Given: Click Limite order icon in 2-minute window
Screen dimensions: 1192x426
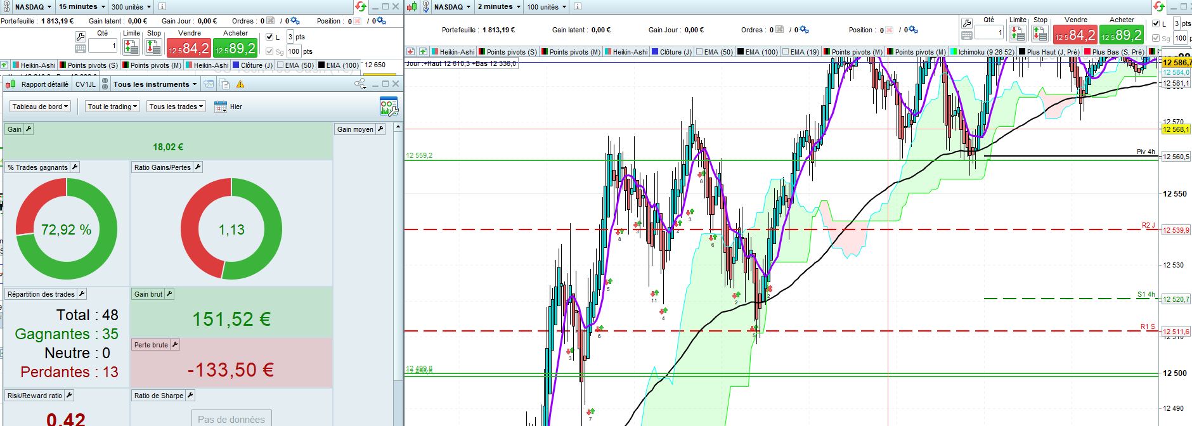Looking at the screenshot, I should 1018,33.
